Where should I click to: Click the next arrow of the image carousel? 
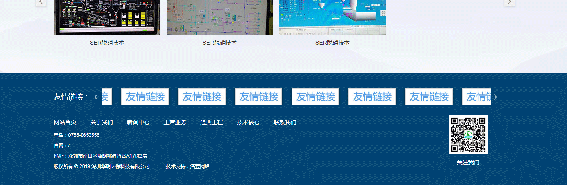point(509,2)
